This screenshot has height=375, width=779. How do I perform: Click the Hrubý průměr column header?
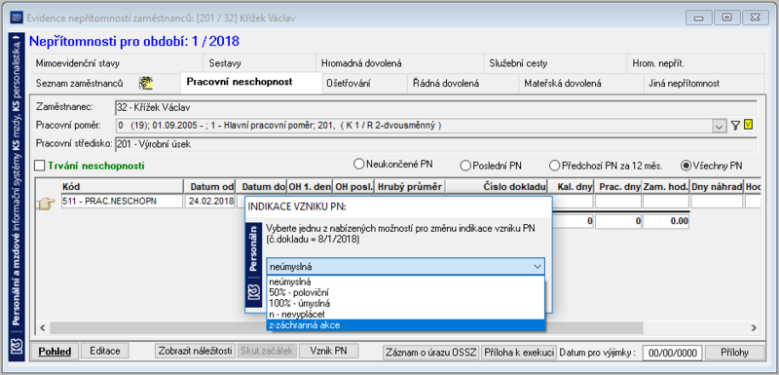(x=410, y=187)
